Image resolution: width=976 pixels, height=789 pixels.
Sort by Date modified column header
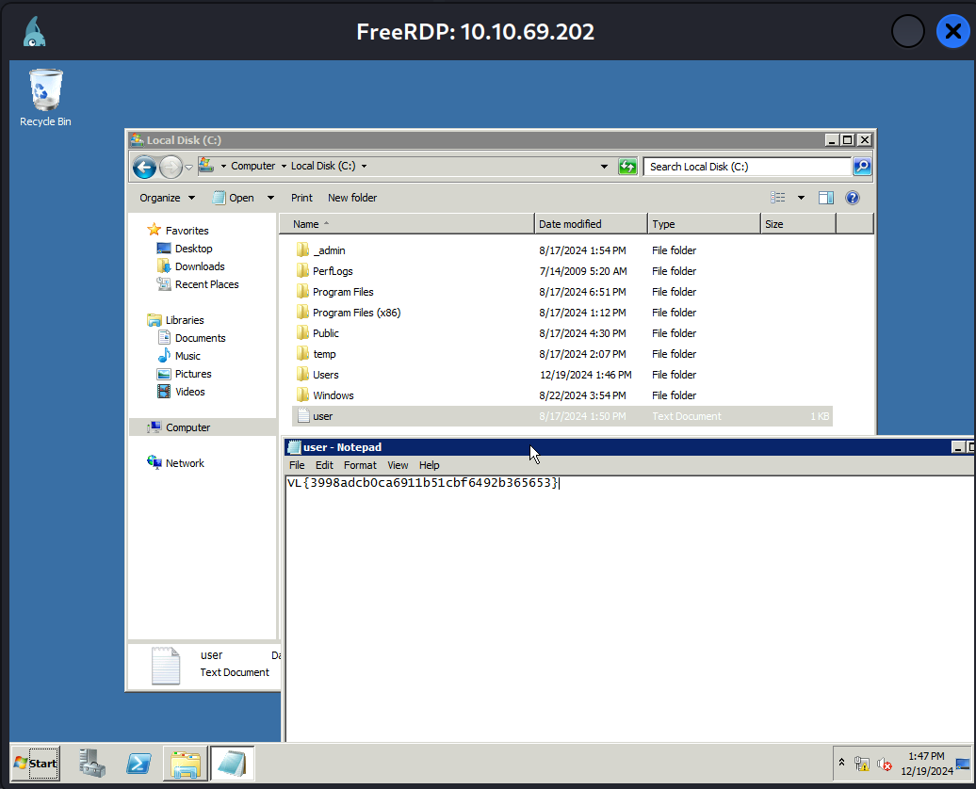pyautogui.click(x=570, y=224)
